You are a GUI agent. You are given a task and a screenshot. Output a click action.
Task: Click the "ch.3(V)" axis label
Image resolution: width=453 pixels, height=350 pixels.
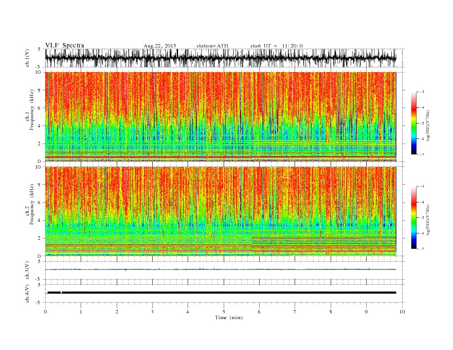coord(27,271)
